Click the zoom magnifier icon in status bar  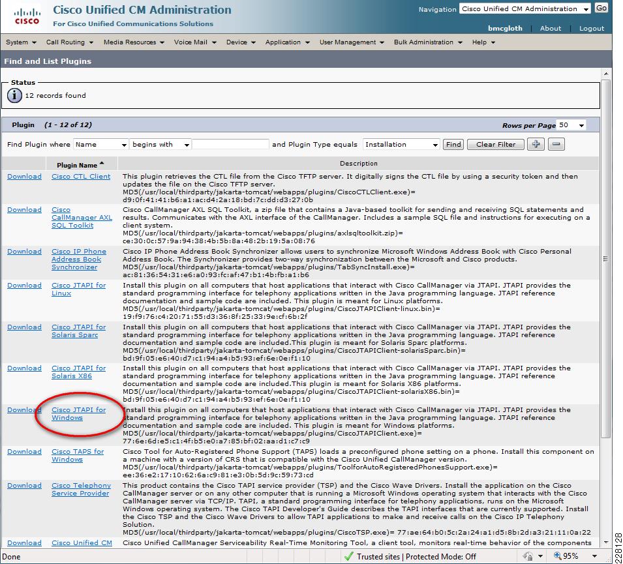pyautogui.click(x=558, y=556)
